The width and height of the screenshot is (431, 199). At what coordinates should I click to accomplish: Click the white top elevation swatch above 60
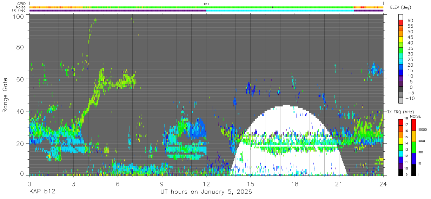click(x=401, y=17)
